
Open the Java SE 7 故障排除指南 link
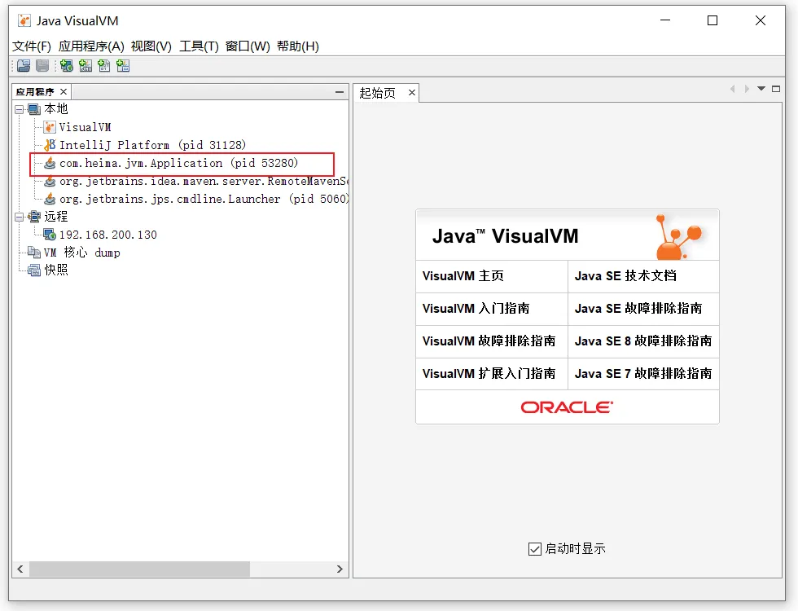pyautogui.click(x=643, y=374)
